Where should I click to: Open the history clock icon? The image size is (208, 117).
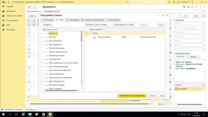(174, 2)
